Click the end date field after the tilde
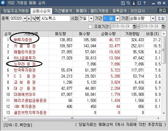The image size is (168, 131). tap(150, 26)
